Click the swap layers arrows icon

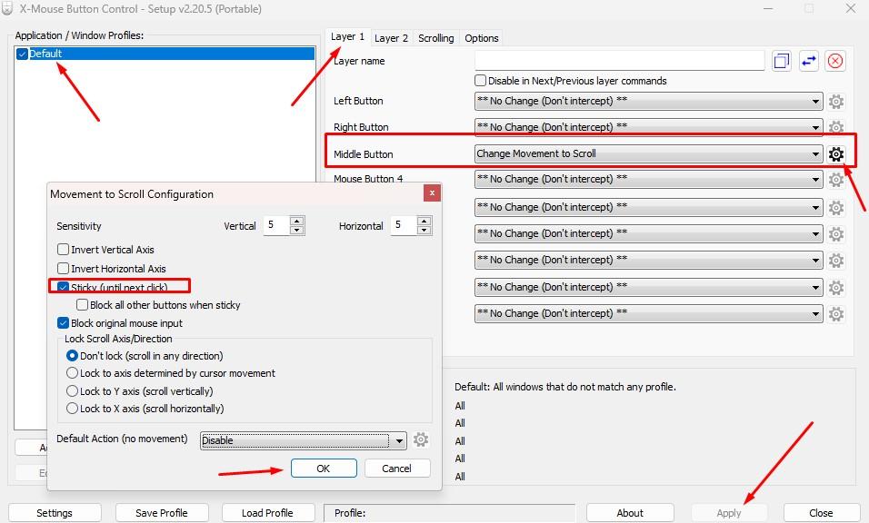pyautogui.click(x=807, y=60)
